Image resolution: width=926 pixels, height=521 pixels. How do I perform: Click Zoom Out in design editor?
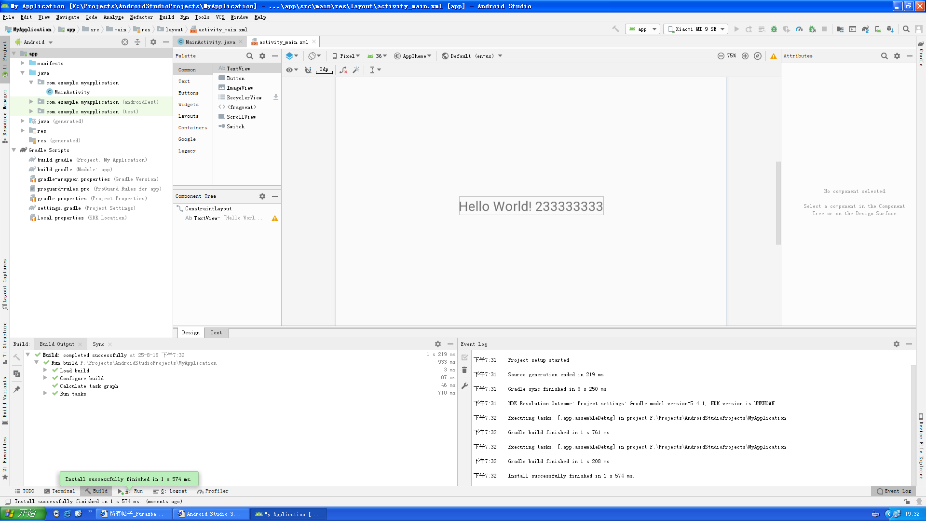(721, 56)
